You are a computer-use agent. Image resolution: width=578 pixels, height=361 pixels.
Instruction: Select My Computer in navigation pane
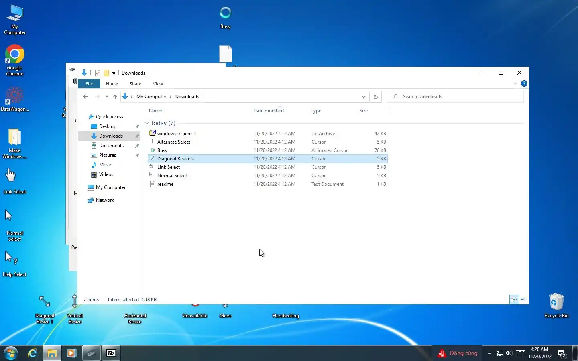(110, 187)
